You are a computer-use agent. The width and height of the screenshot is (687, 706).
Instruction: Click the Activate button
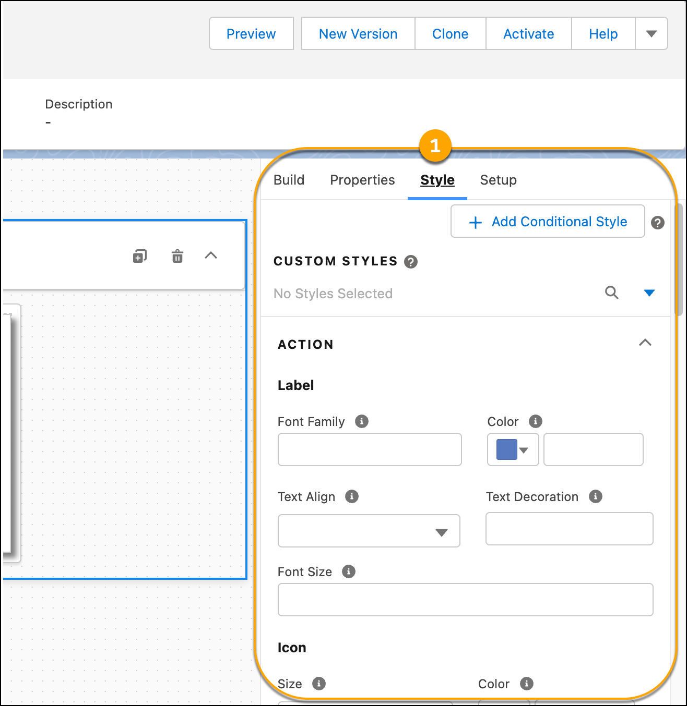tap(528, 34)
